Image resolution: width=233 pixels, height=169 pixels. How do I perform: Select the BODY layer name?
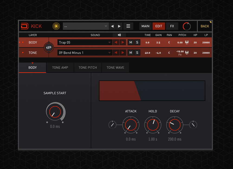click(33, 43)
